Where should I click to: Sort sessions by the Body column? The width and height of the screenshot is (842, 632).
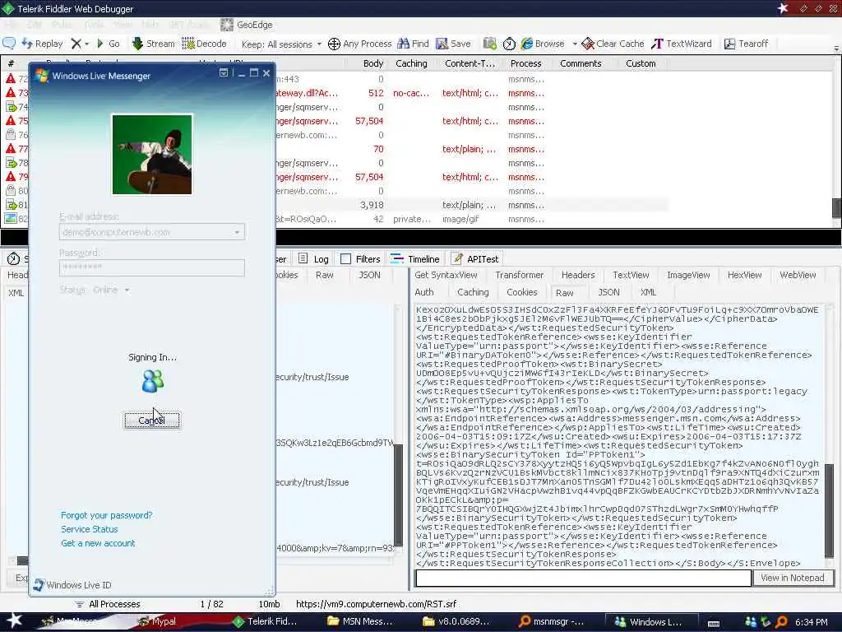tap(373, 63)
